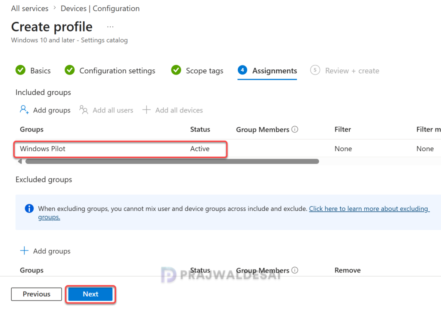Go to the Review + create tab
Viewport: 441px width, 310px height.
(x=345, y=71)
